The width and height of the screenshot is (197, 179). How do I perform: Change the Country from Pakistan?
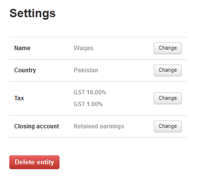pyautogui.click(x=168, y=70)
